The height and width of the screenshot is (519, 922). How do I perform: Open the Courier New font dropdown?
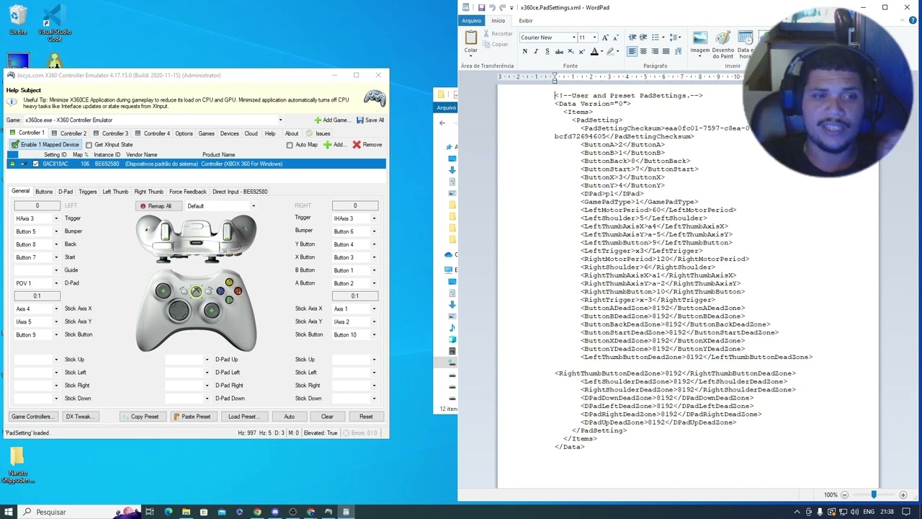[574, 37]
